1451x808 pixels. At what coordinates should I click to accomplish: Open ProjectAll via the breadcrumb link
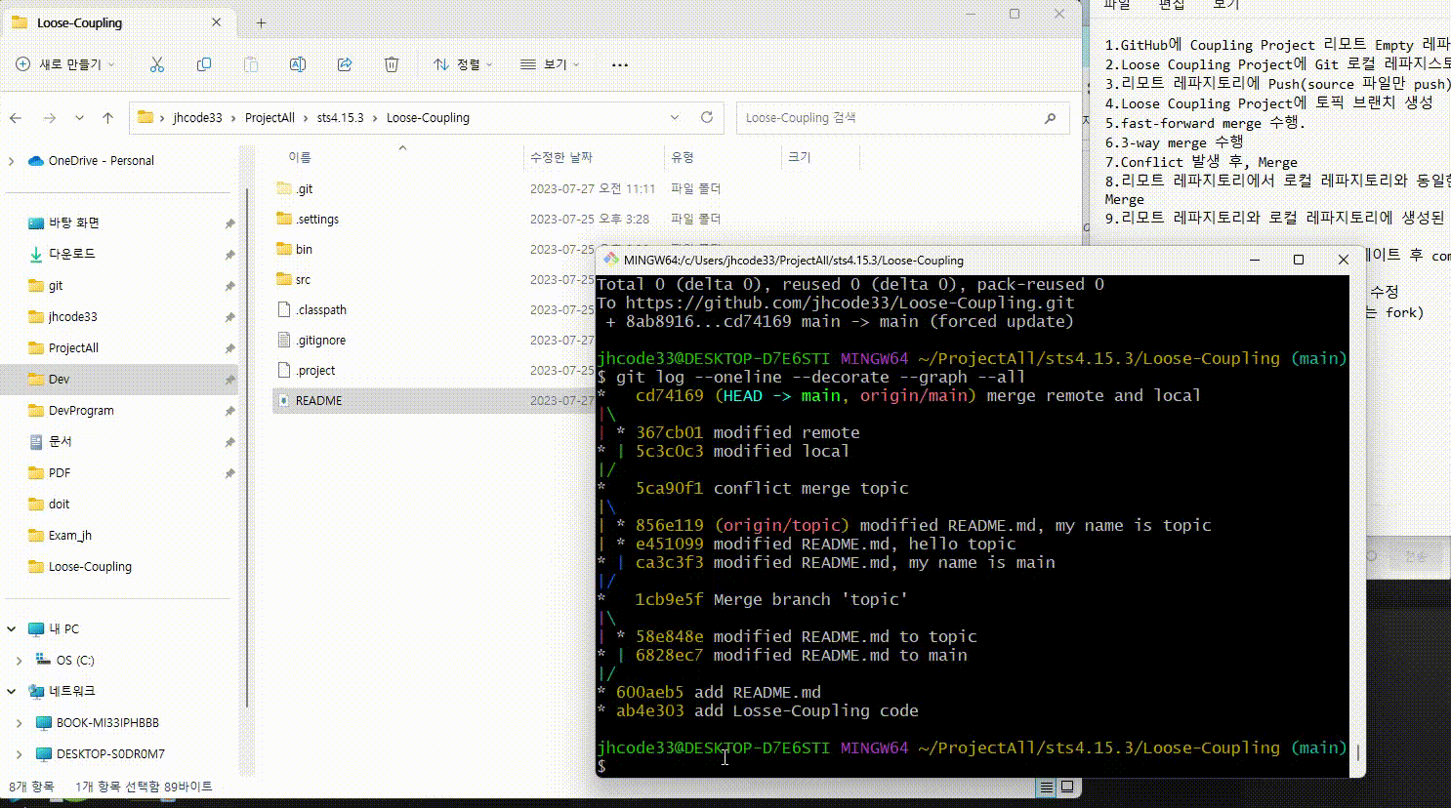click(269, 117)
